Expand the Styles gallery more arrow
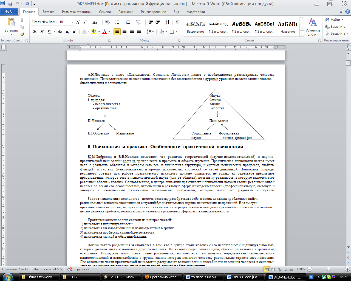Screen dimensions: 351x281 point(302,34)
